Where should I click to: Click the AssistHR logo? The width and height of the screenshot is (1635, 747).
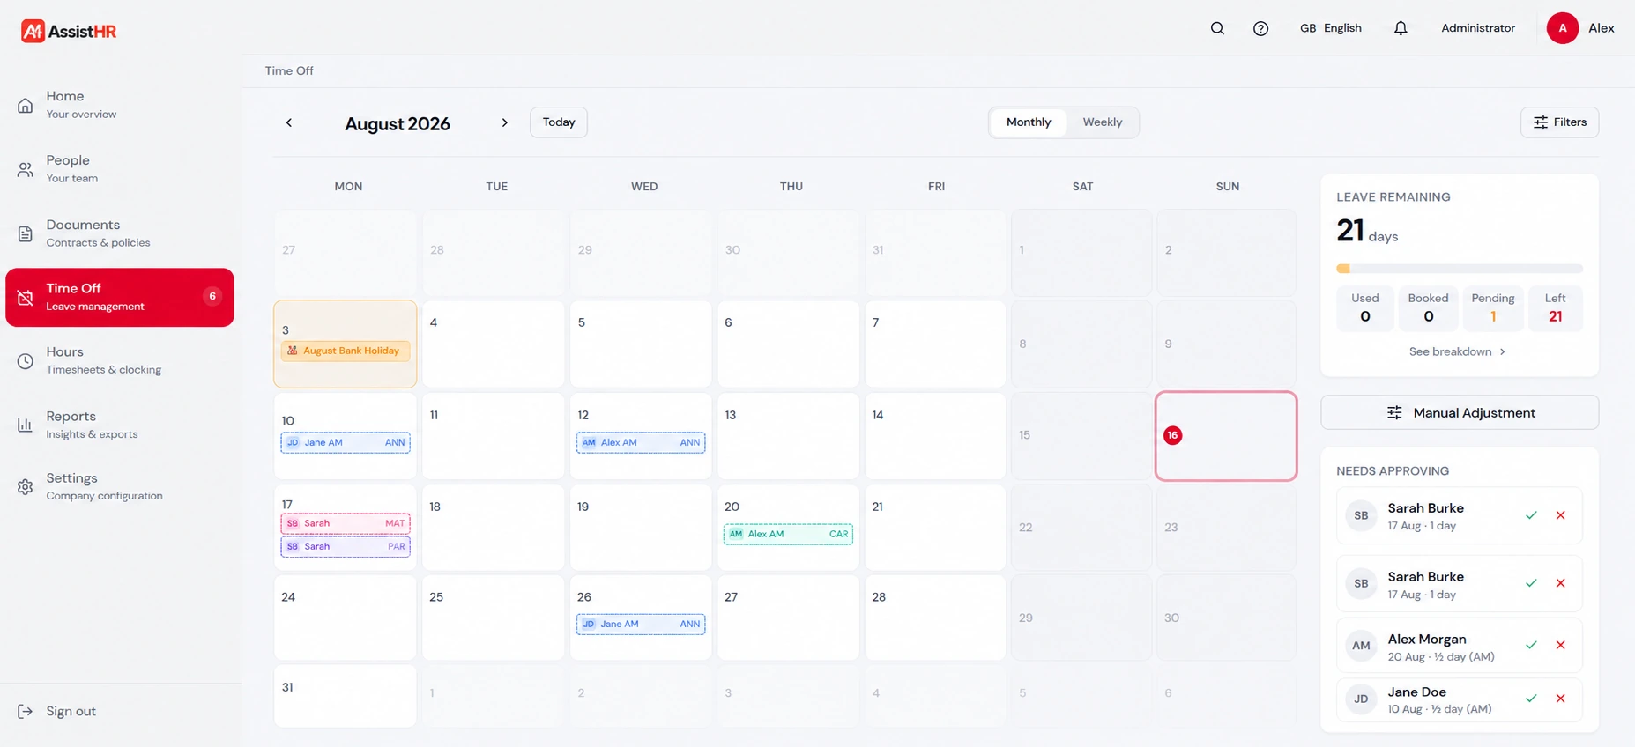tap(69, 31)
